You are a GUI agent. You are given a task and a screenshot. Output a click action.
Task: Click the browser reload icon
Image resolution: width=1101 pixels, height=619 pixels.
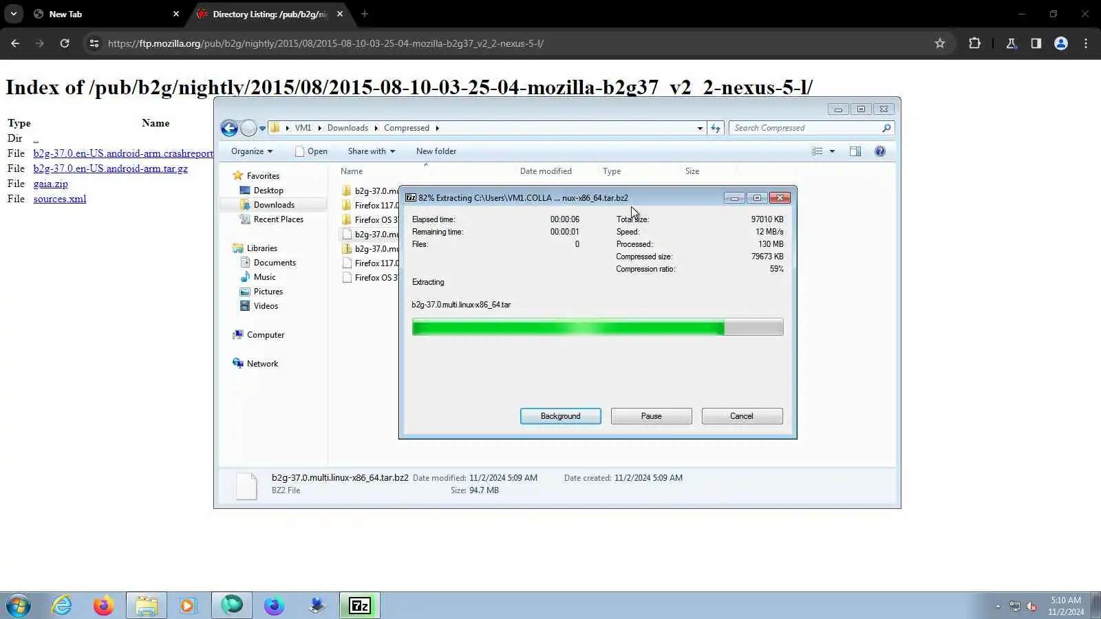point(65,43)
